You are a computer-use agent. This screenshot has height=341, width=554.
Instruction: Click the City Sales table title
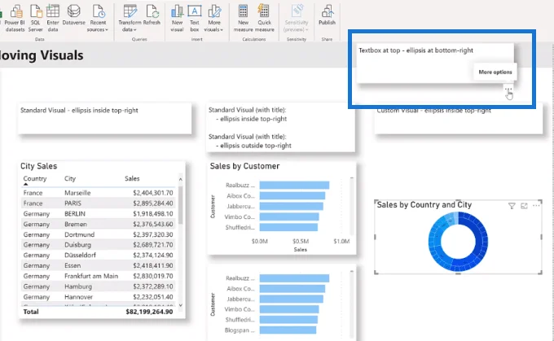coord(38,166)
